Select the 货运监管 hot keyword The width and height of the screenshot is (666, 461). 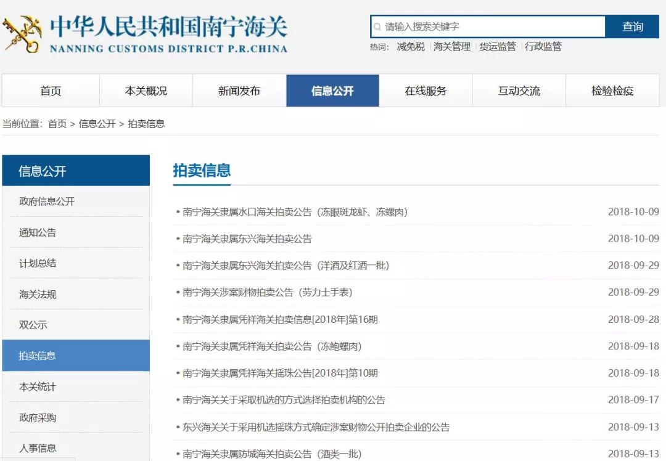[498, 47]
